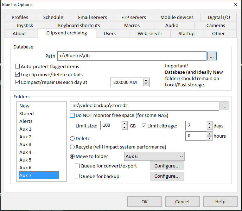Image resolution: width=242 pixels, height=211 pixels.
Task: Cancel the Blue Iris Options dialog
Action: [x=183, y=202]
